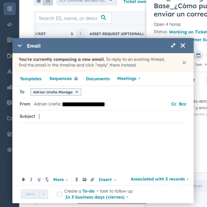
Task: Open the Automation workflows icon in the sidebar
Action: click(x=10, y=72)
